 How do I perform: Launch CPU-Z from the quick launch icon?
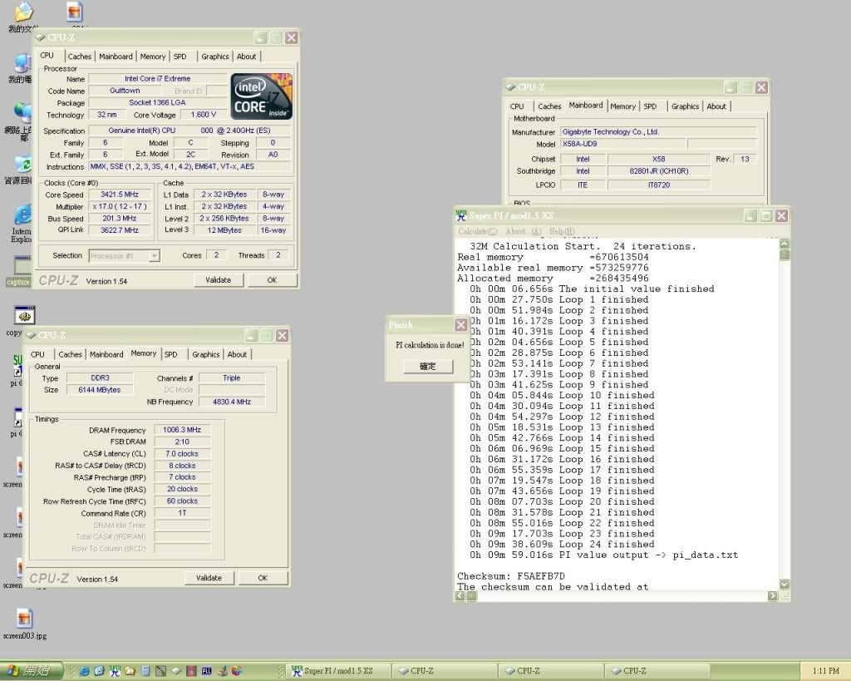click(176, 671)
